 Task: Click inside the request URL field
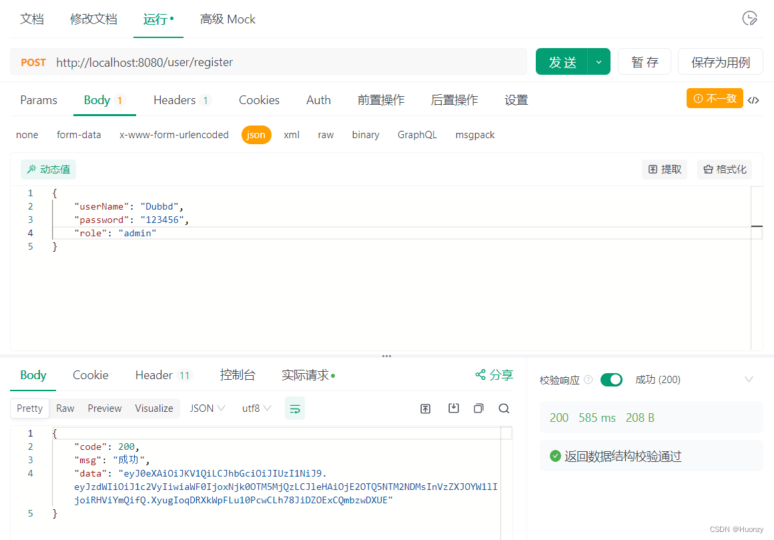(x=267, y=61)
